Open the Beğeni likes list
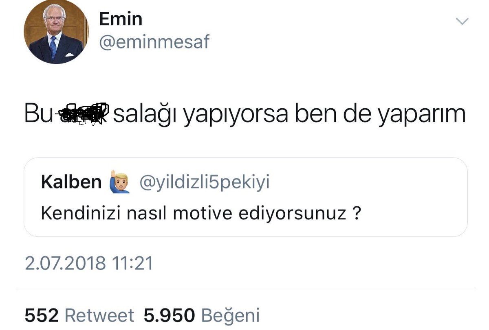Viewport: 489px width, 330px height. pyautogui.click(x=230, y=315)
